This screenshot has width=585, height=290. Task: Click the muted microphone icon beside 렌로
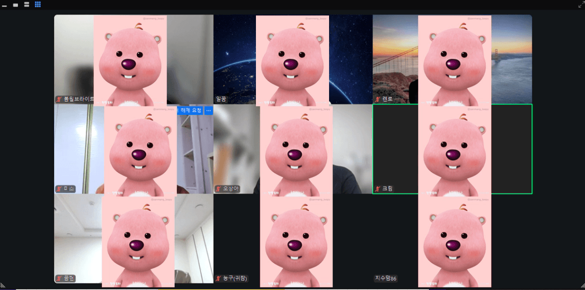(378, 99)
